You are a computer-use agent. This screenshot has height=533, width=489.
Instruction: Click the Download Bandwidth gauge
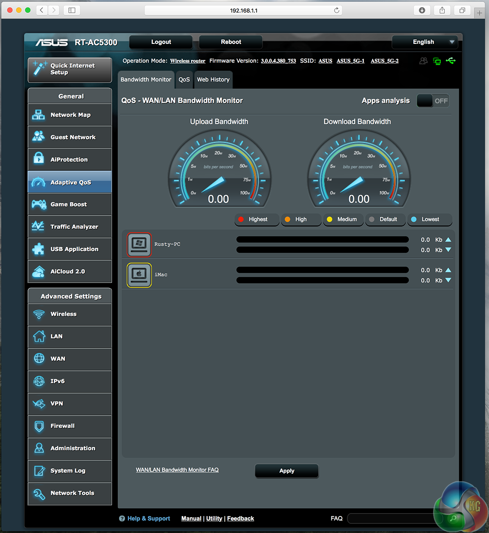point(359,169)
